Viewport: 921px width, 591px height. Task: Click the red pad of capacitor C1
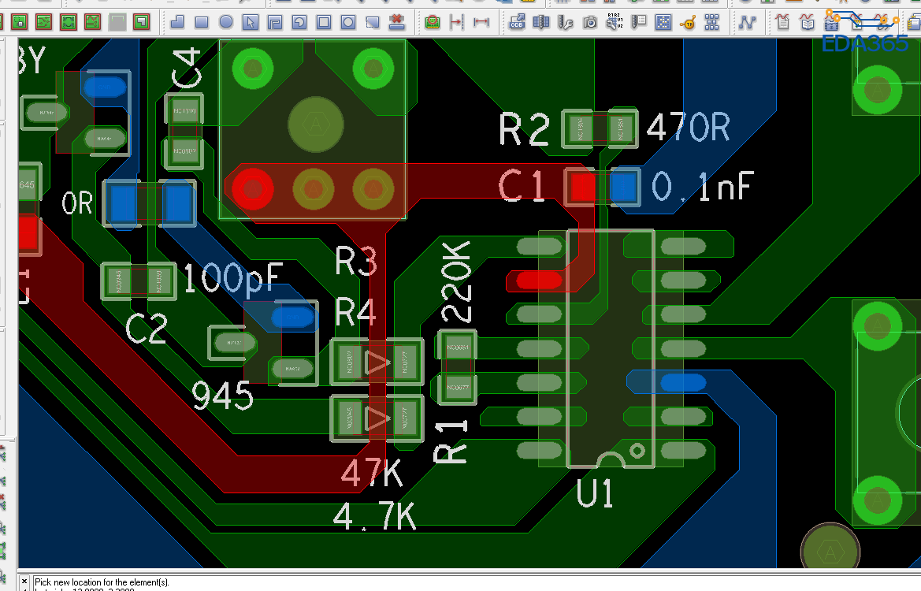coord(583,187)
